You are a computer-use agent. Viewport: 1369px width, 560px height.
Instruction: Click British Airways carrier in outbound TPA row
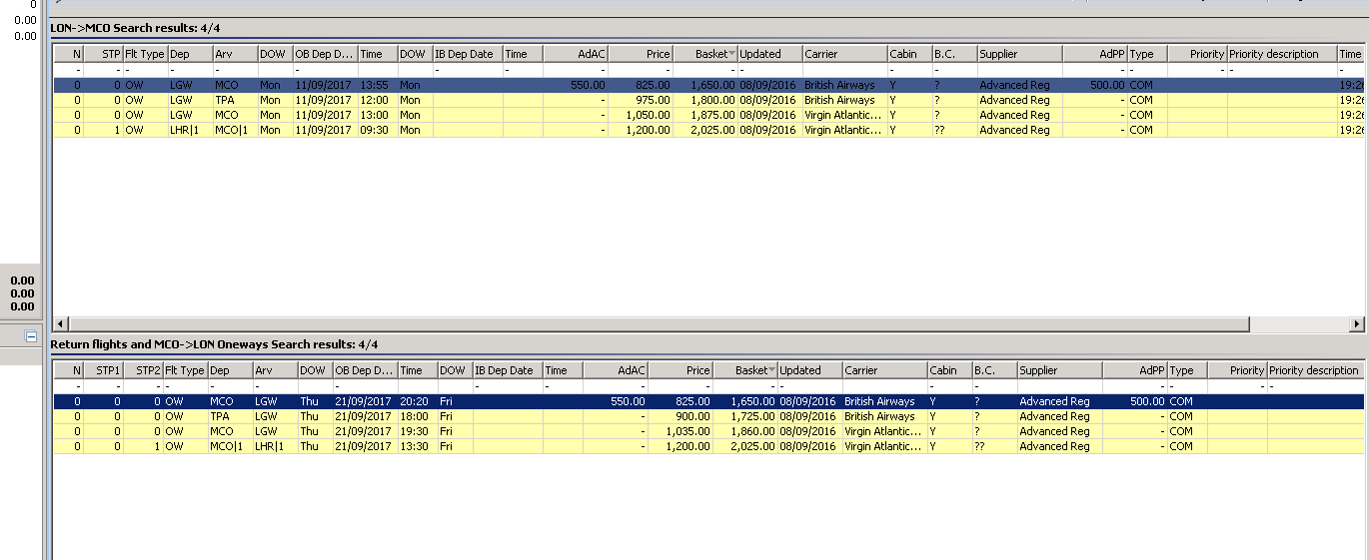(x=844, y=100)
